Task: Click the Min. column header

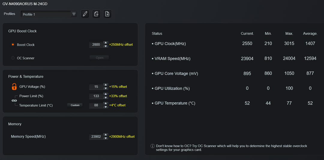Action: pos(268,33)
